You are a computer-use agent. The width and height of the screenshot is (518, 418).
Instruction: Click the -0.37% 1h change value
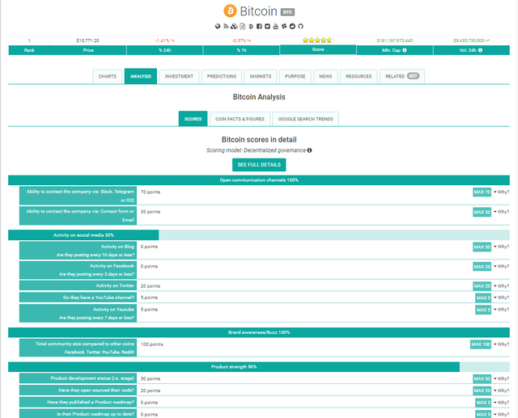coord(241,40)
